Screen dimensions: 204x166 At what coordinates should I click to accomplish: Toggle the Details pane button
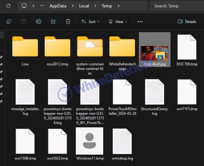coord(187,21)
